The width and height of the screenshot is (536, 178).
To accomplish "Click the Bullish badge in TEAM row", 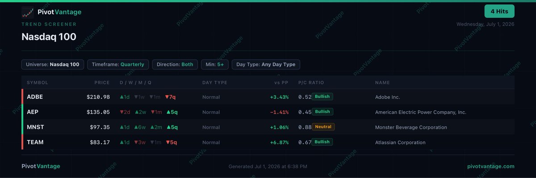I will [x=322, y=142].
